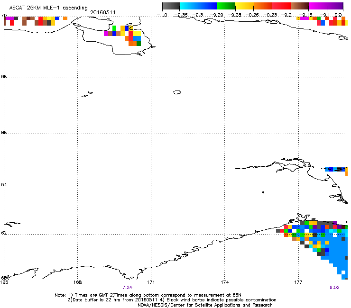Click the color bar value "0.0"
Viewport: 351px width, 308px height.
(338, 15)
